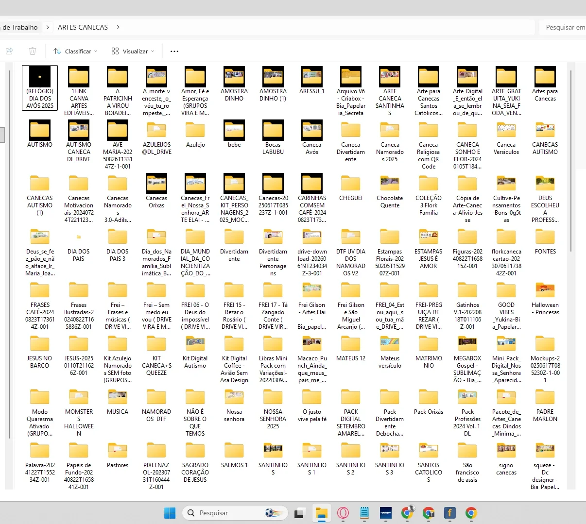Image resolution: width=586 pixels, height=524 pixels.
Task: Select the Halloween - Princesas folder
Action: point(545,299)
